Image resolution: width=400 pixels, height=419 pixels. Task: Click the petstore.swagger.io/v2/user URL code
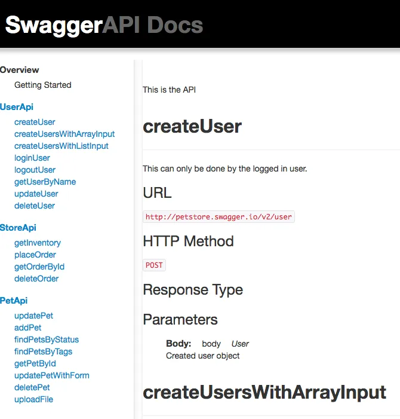[x=219, y=217]
